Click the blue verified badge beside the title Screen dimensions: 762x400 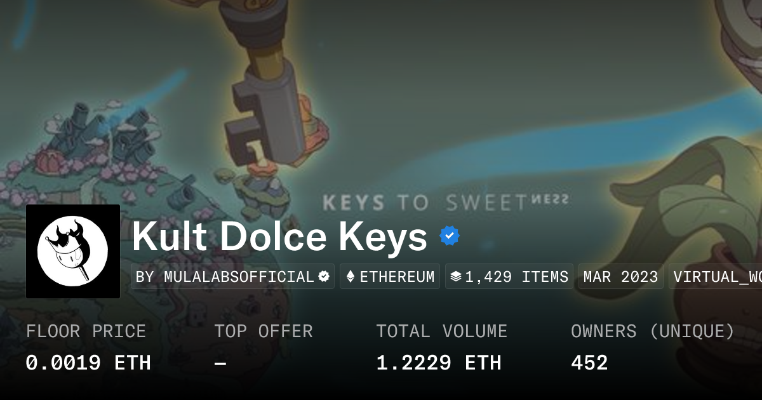(x=450, y=237)
